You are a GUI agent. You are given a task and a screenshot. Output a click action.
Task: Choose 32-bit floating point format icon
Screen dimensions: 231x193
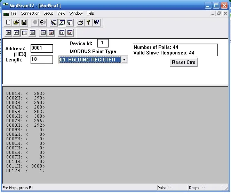point(43,33)
